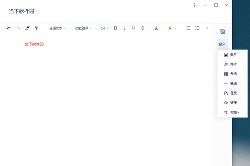Insert a numbered list
Viewport: 250px width, 166px height.
coord(188,28)
